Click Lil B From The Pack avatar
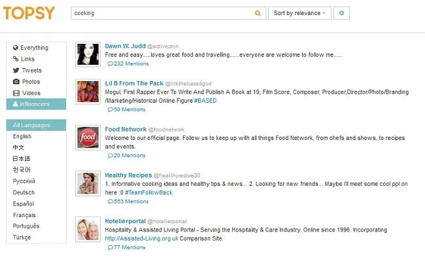425x261 pixels. point(88,92)
